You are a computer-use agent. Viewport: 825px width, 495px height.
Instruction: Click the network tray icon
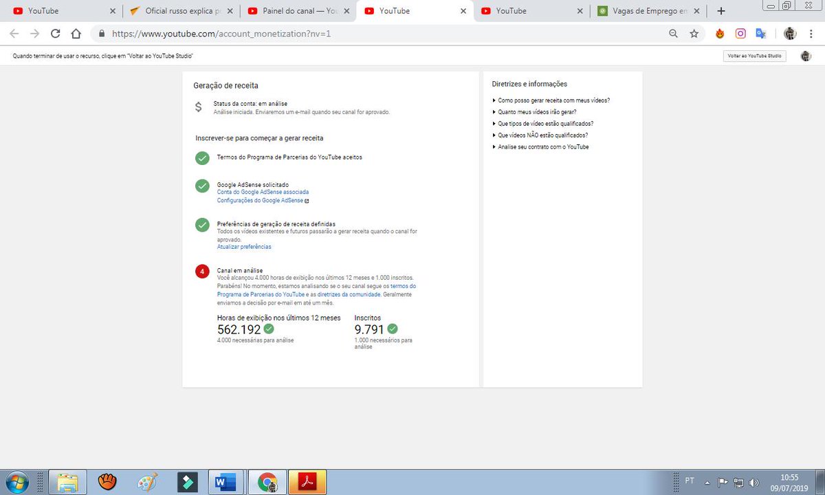[x=738, y=482]
